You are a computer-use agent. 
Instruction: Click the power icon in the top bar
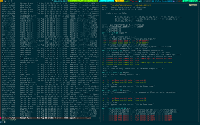[x=5, y=1]
